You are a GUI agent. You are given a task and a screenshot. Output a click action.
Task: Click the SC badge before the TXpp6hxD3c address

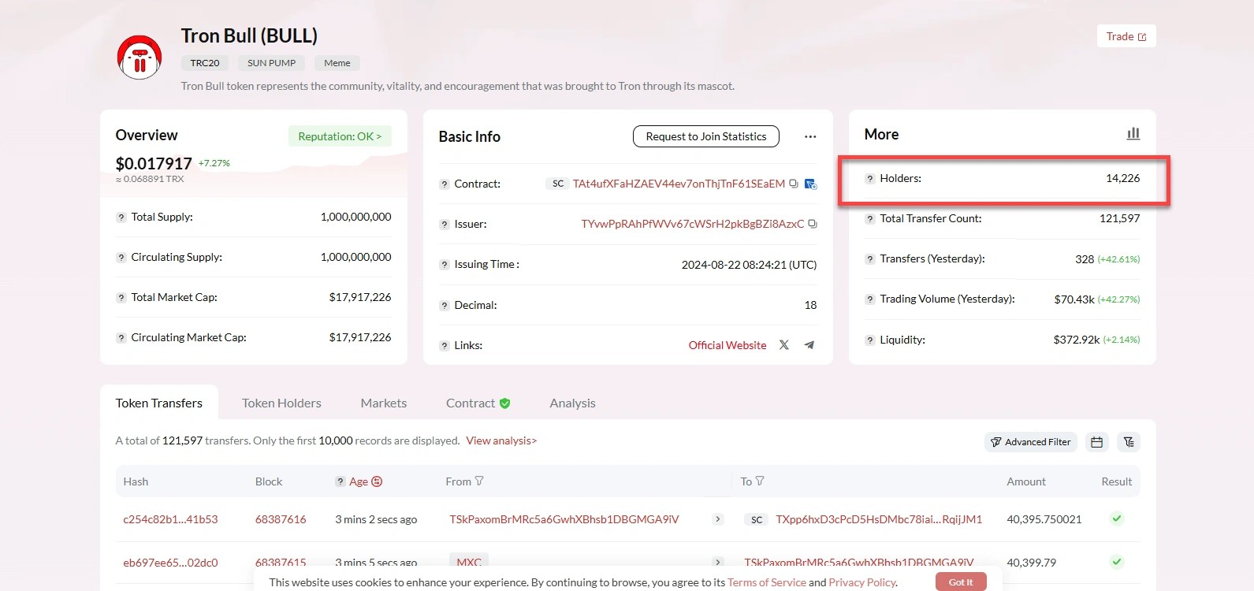pos(757,520)
